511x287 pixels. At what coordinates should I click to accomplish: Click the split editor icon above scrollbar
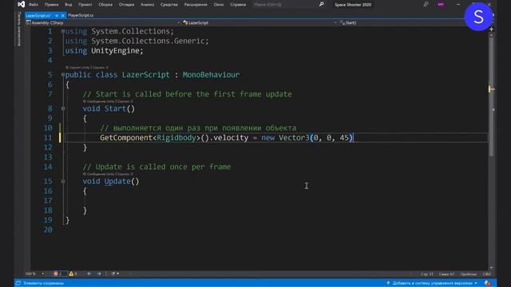click(492, 29)
